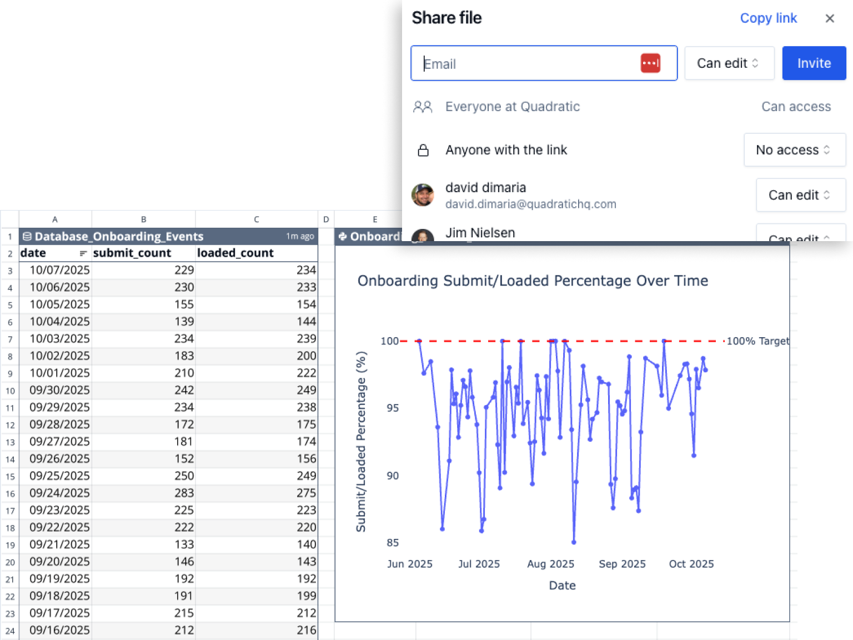
Task: Close the Share file dialog
Action: [830, 18]
